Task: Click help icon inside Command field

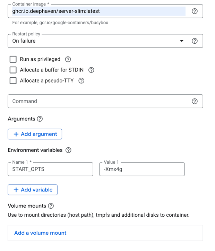Action: pos(195,101)
